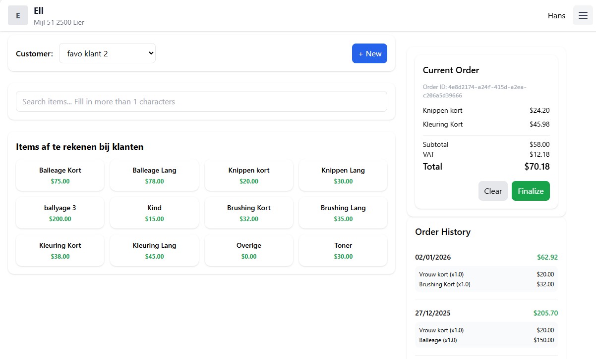Viewport: 596px width, 359px height.
Task: Click the "Kleuring Kort" line in Current Order
Action: click(x=443, y=124)
